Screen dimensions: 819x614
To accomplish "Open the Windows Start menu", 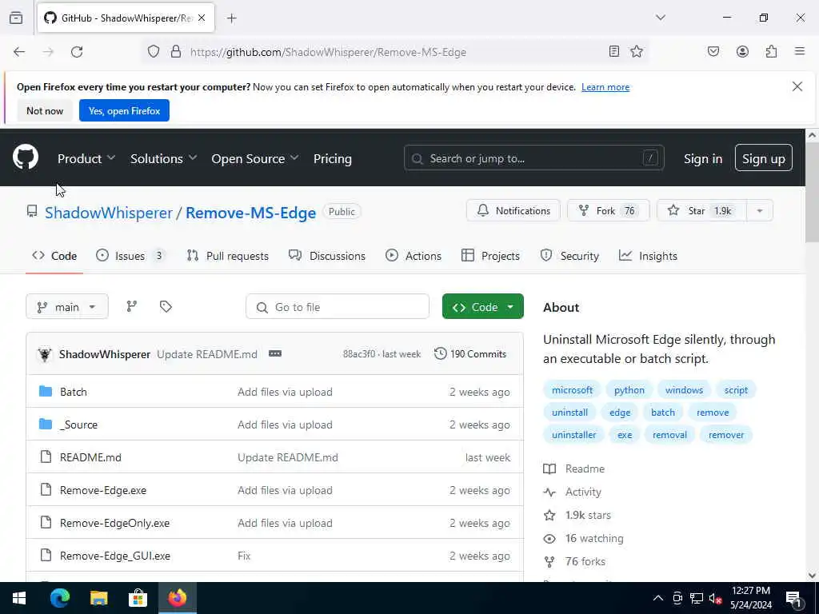I will pyautogui.click(x=19, y=598).
